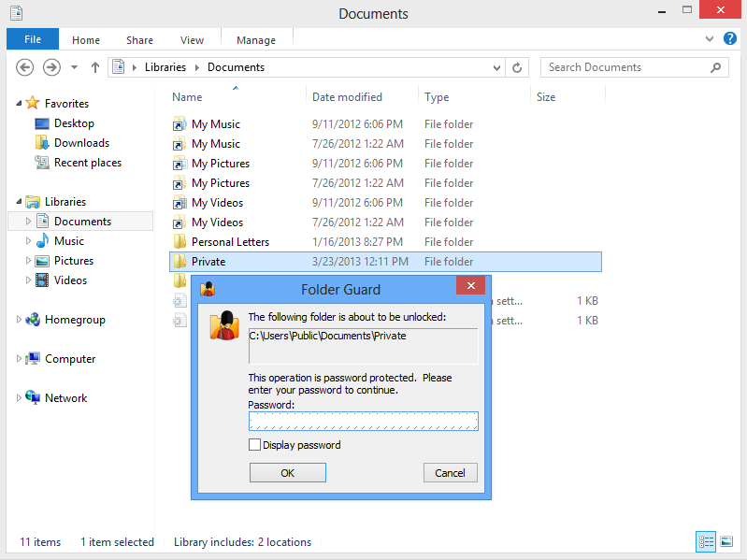
Task: Select the Homegroup icon
Action: click(33, 320)
